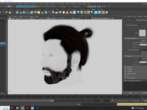Click the blue cloud V-Ray shelf icon
The image size is (147, 110).
(96, 13)
